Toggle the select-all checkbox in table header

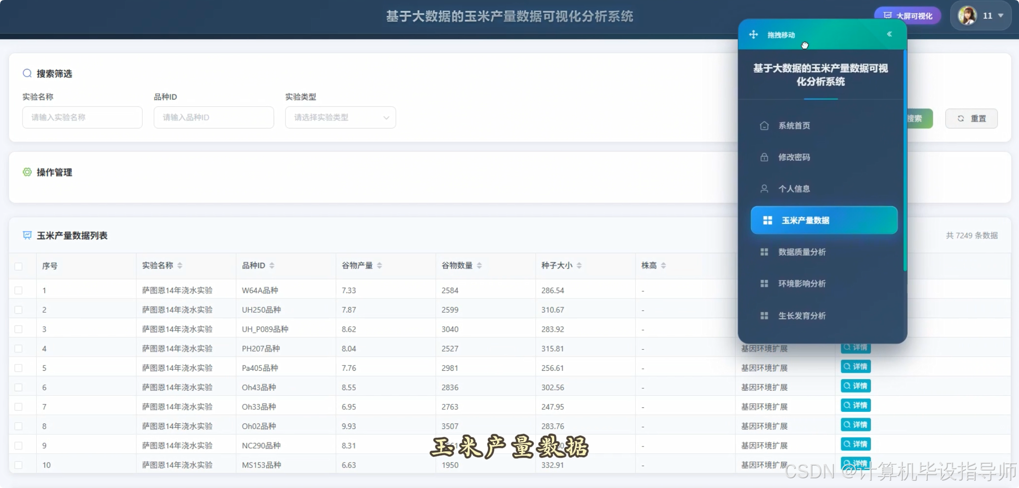19,267
